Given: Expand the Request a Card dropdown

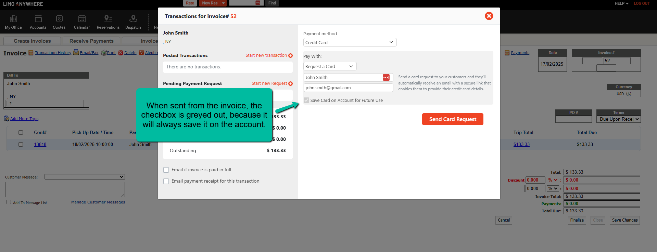Looking at the screenshot, I should 330,66.
